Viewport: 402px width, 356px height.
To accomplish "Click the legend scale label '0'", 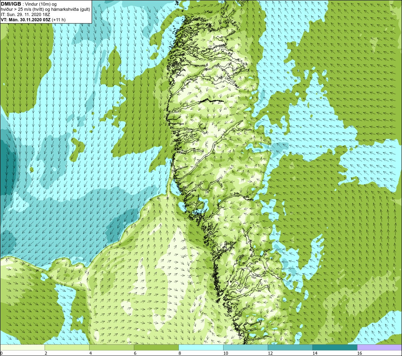I will coord(1,354).
